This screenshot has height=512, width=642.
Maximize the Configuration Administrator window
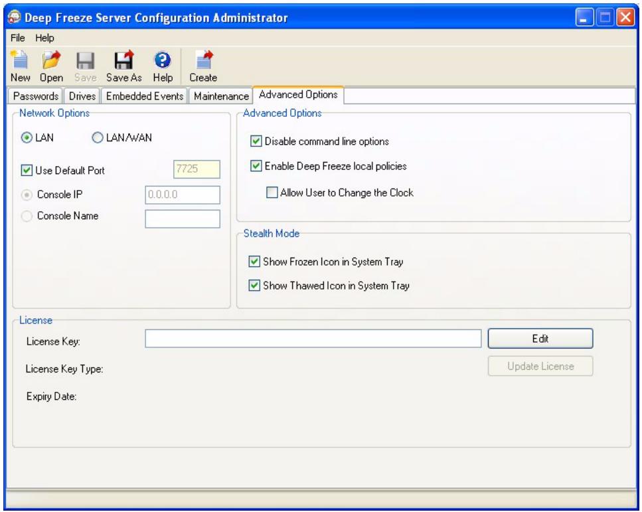pyautogui.click(x=605, y=18)
